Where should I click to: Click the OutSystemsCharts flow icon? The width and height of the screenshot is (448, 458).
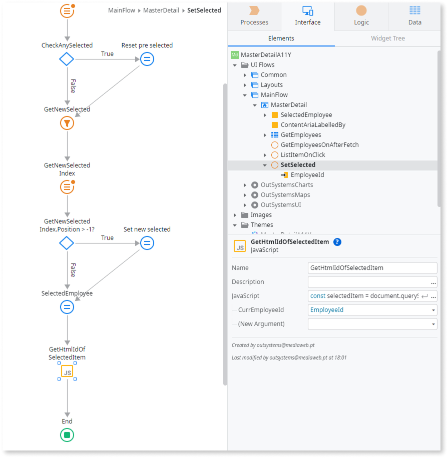(255, 185)
